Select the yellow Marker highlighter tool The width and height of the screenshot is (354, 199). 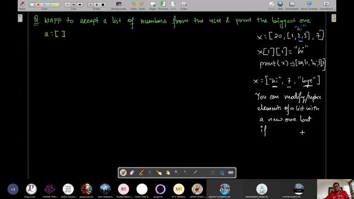coord(141,173)
